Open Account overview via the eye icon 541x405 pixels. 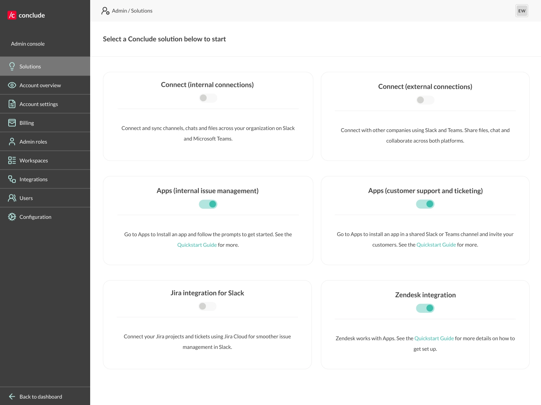(12, 85)
